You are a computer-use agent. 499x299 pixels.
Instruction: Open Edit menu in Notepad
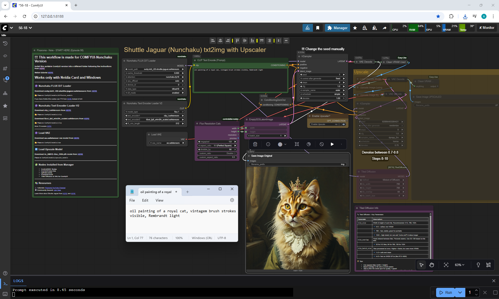coord(145,200)
